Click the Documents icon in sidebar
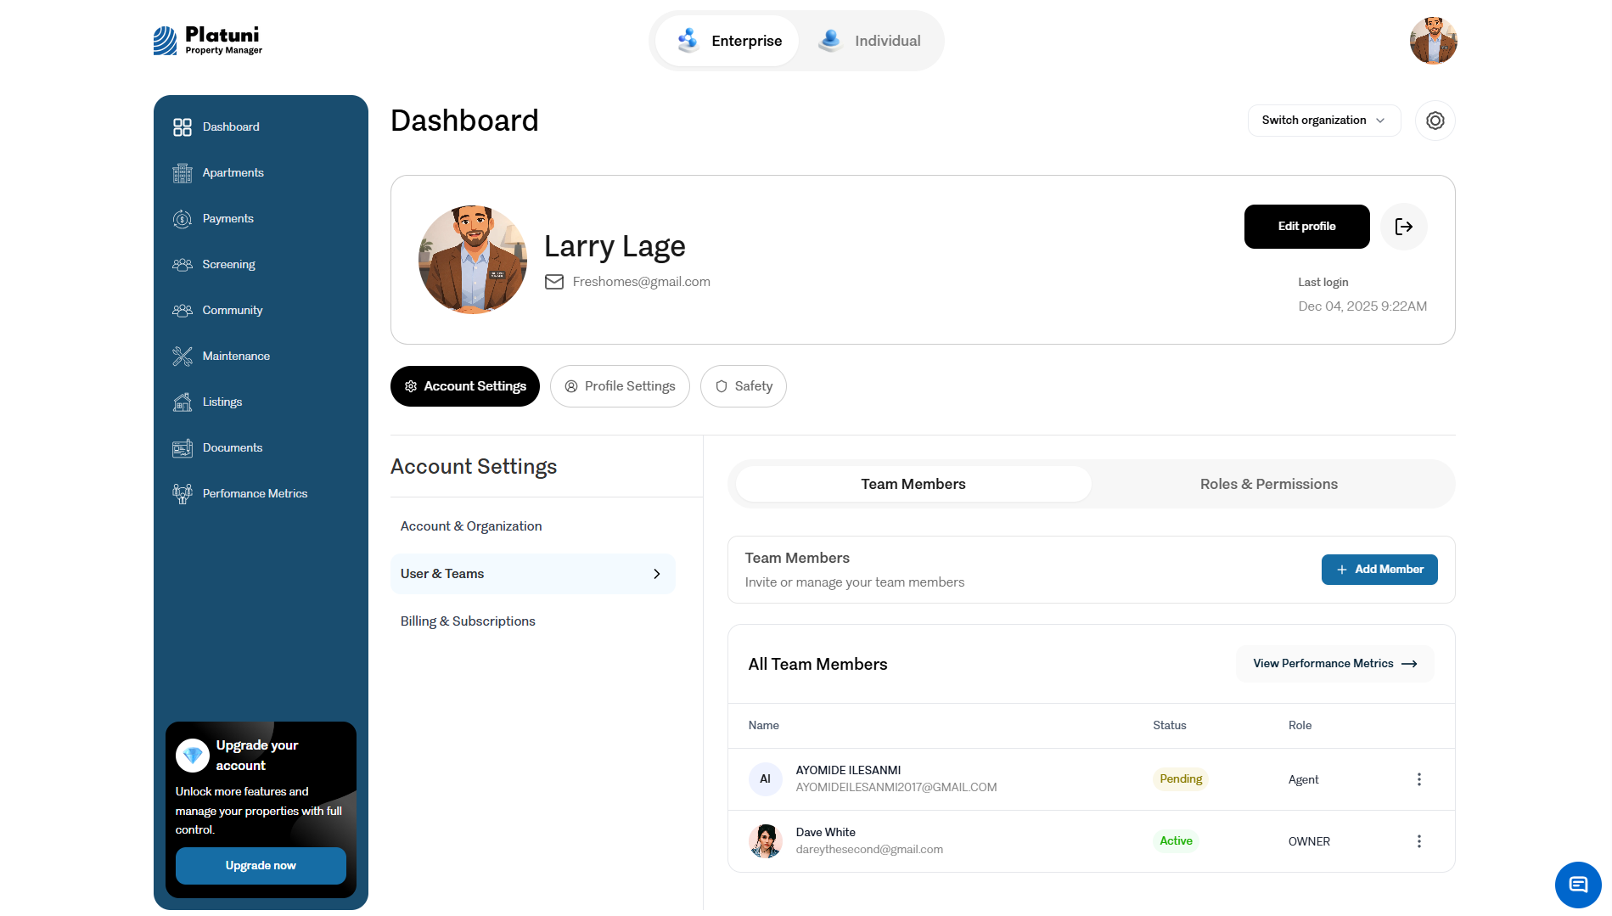 click(183, 448)
